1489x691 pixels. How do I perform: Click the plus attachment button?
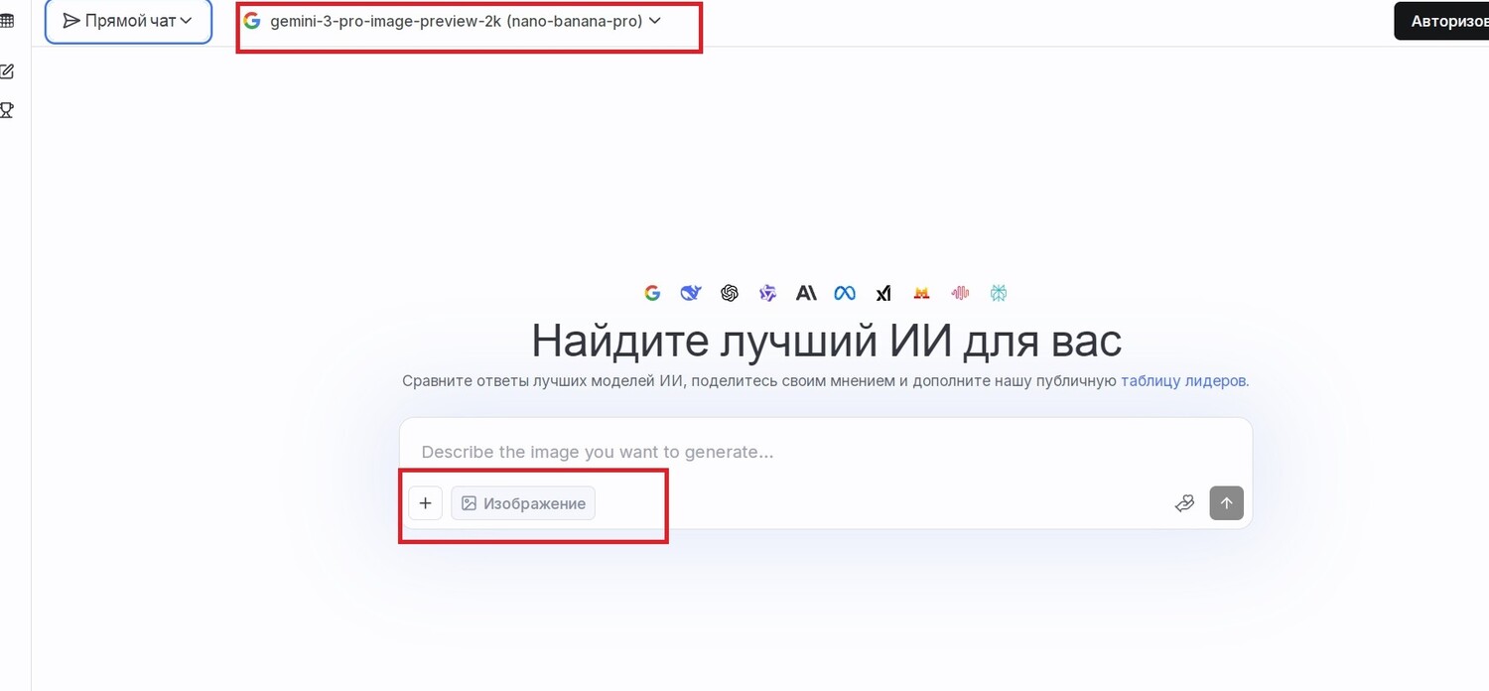point(425,503)
